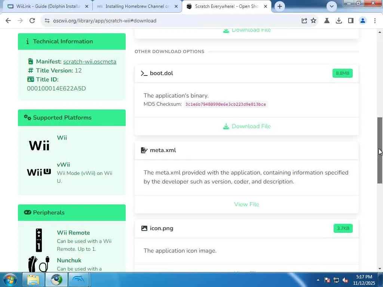Download the boot.dol file
383x287 pixels.
click(x=247, y=126)
